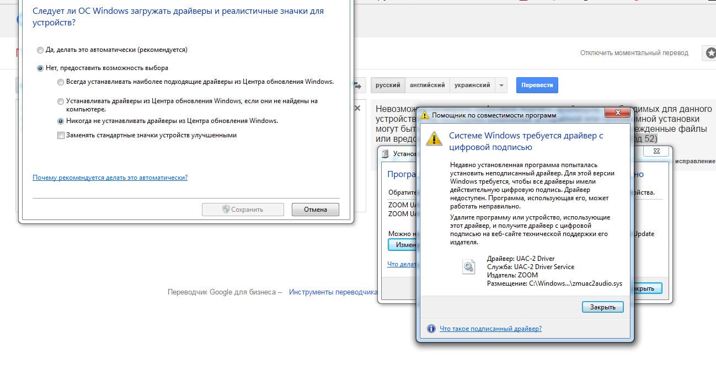716x375 pixels.
Task: Click Закрыть in the compatibility assistant
Action: 602,307
